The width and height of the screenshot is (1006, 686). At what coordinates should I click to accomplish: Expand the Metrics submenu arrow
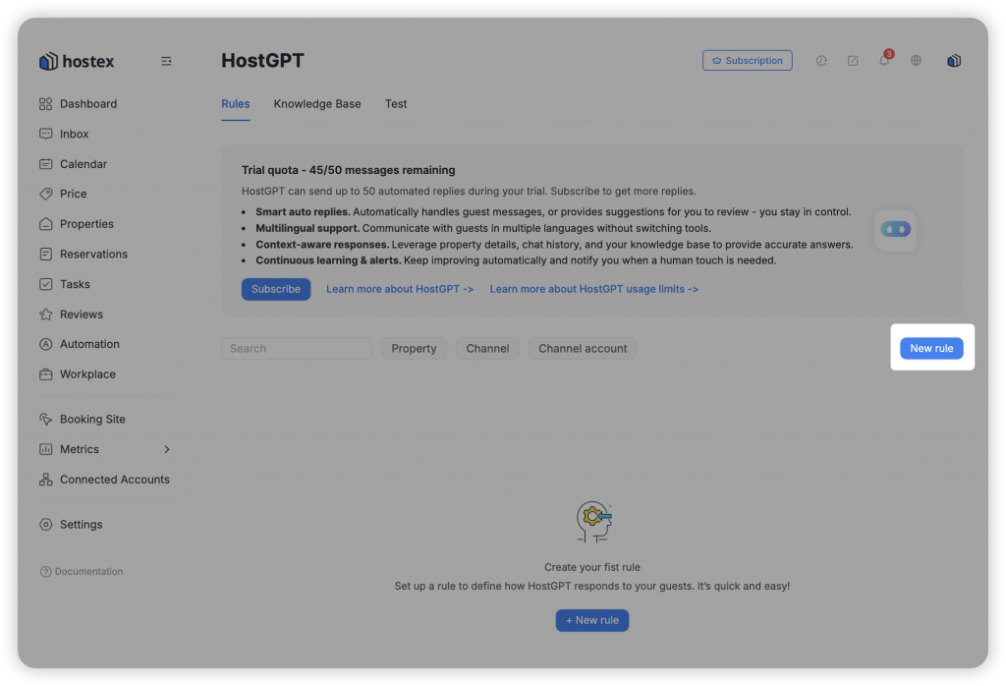coord(166,449)
